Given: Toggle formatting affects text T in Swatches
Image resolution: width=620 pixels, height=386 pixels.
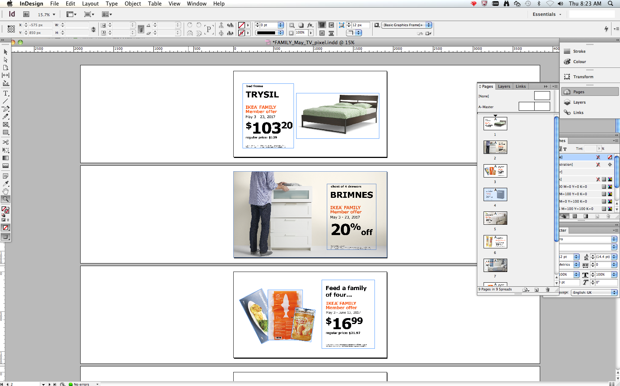Looking at the screenshot, I should [565, 149].
